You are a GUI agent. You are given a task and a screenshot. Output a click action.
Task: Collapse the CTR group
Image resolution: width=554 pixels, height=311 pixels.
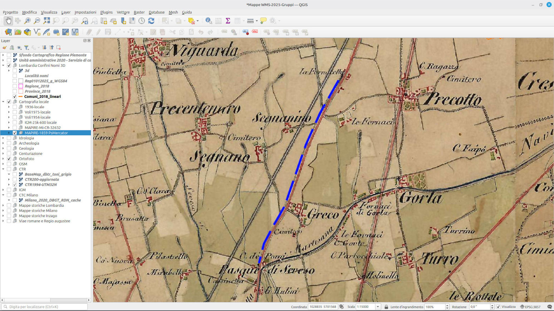pyautogui.click(x=3, y=169)
